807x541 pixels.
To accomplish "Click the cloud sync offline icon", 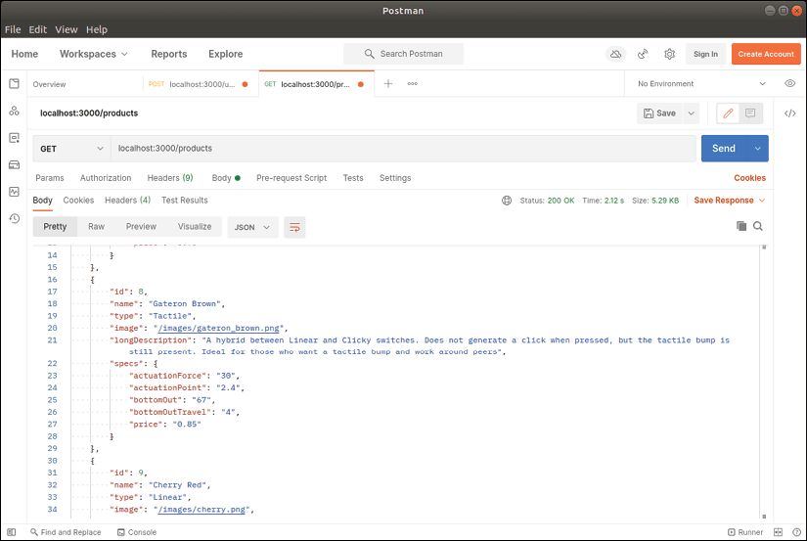I will click(615, 54).
